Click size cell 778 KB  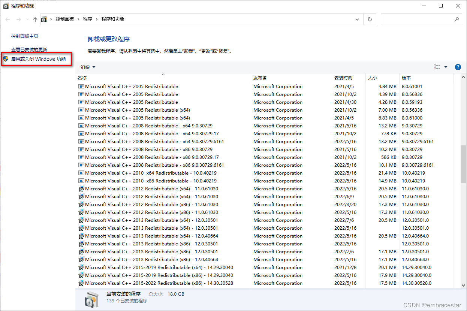(x=388, y=133)
